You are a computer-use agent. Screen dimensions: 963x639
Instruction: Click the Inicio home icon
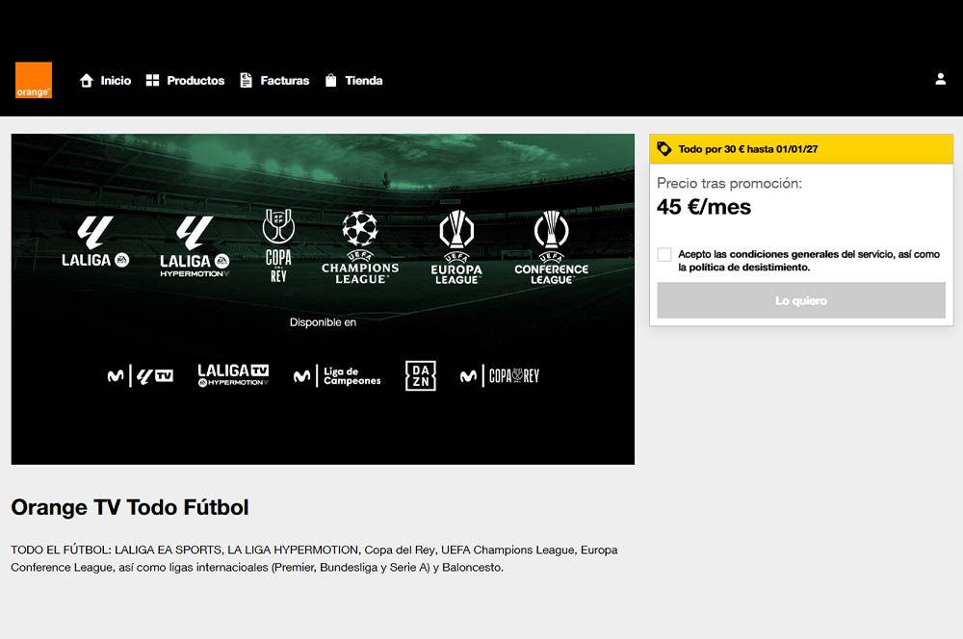(87, 81)
